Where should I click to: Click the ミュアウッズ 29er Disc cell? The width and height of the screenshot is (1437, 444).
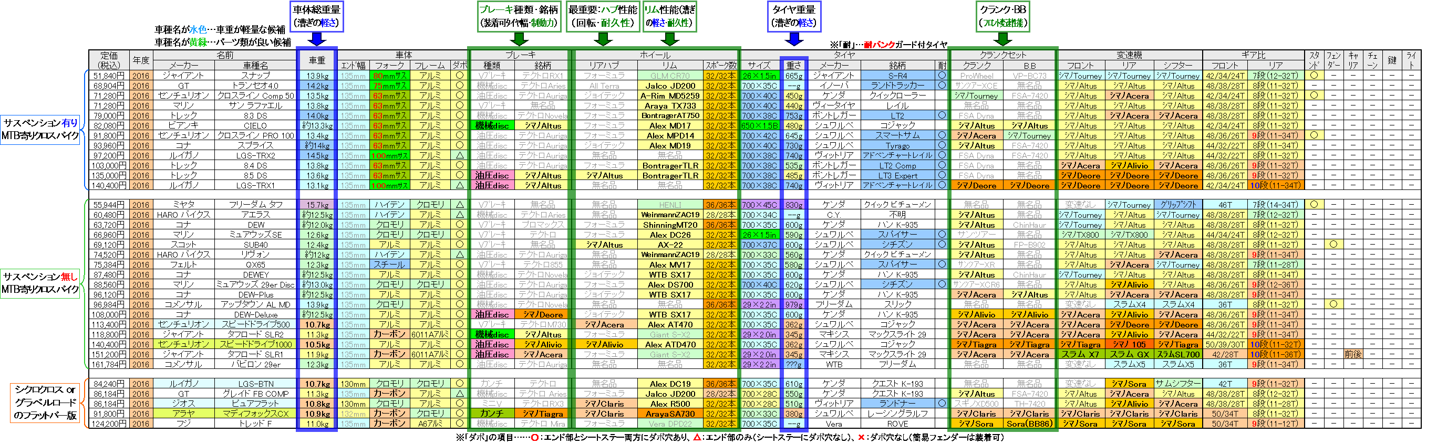coord(255,284)
